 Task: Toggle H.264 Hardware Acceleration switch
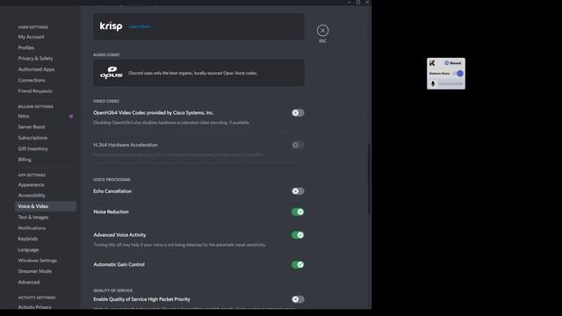point(298,145)
